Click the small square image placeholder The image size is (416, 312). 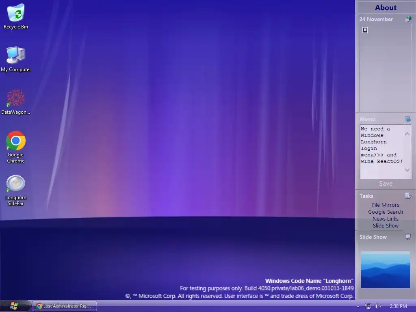(365, 30)
